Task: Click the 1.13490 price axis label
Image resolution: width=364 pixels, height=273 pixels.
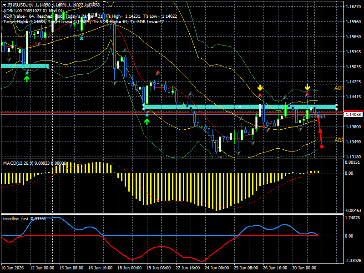Action: click(354, 142)
